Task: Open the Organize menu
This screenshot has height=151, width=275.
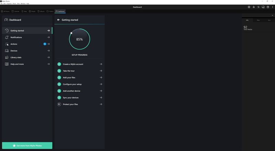Action: pos(9,3)
